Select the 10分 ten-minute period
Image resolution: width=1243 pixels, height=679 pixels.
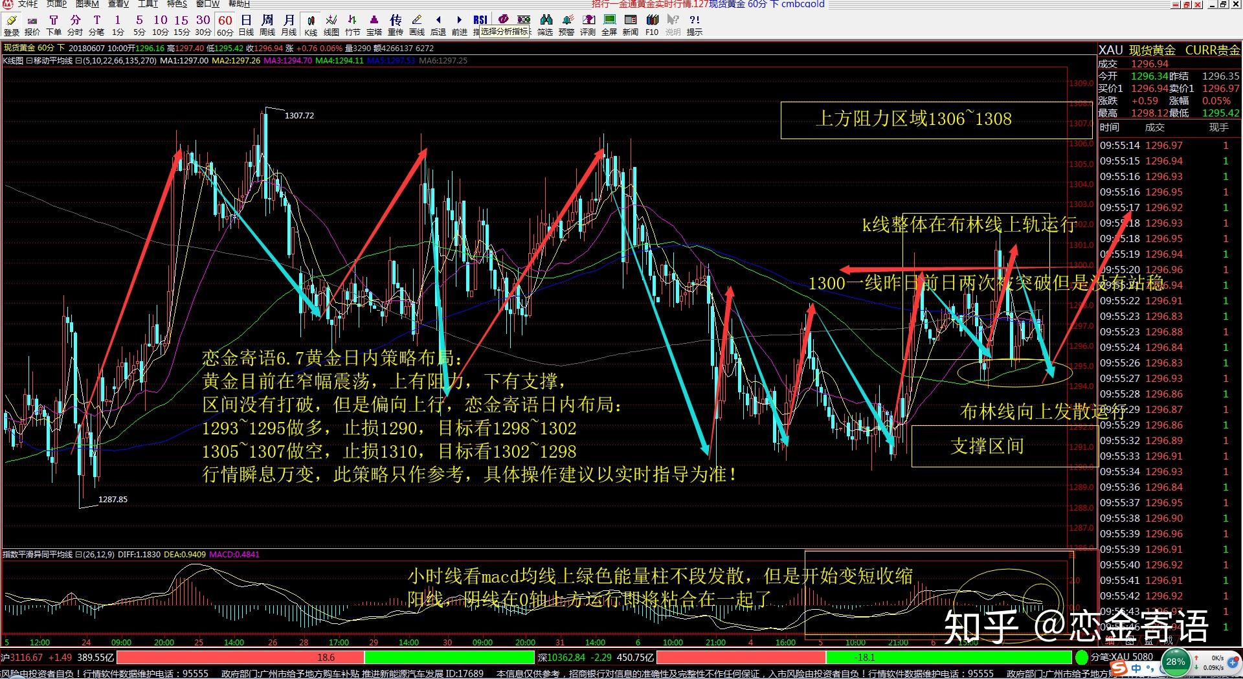click(161, 25)
